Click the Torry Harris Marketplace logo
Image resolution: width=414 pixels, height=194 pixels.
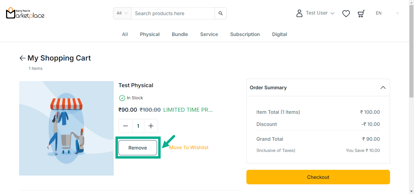pos(25,13)
